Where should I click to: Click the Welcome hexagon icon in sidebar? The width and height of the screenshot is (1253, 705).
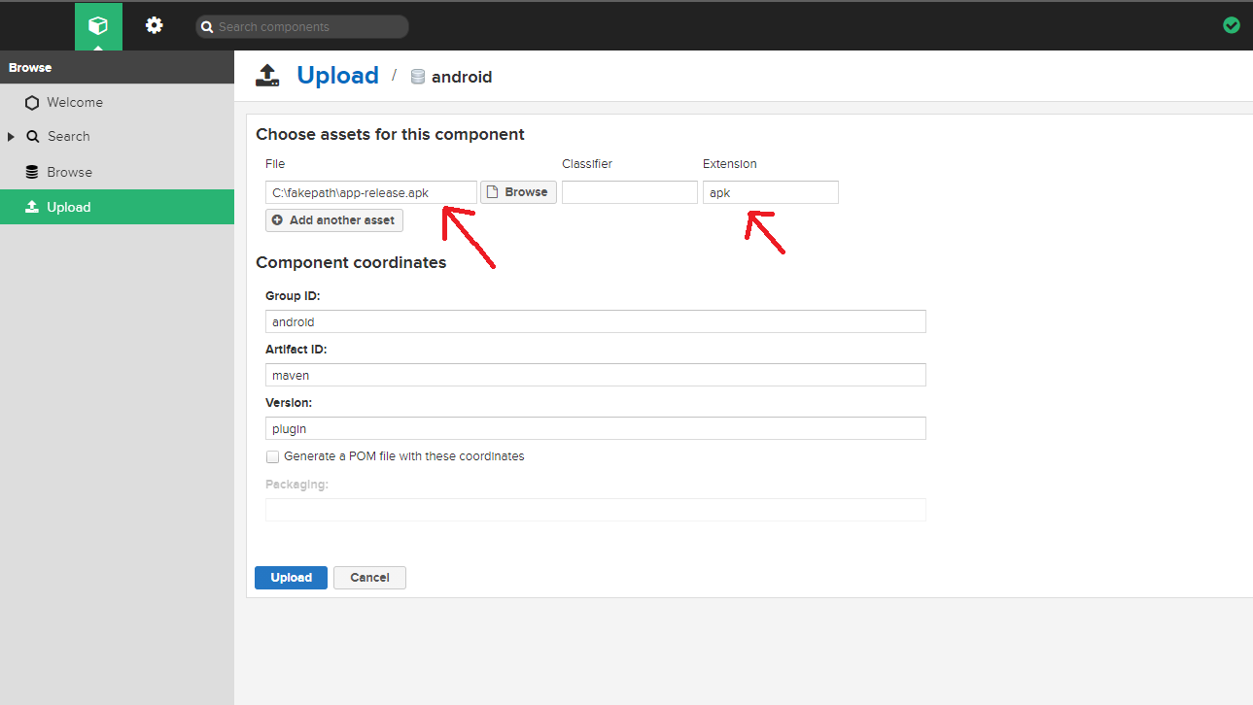pyautogui.click(x=32, y=102)
